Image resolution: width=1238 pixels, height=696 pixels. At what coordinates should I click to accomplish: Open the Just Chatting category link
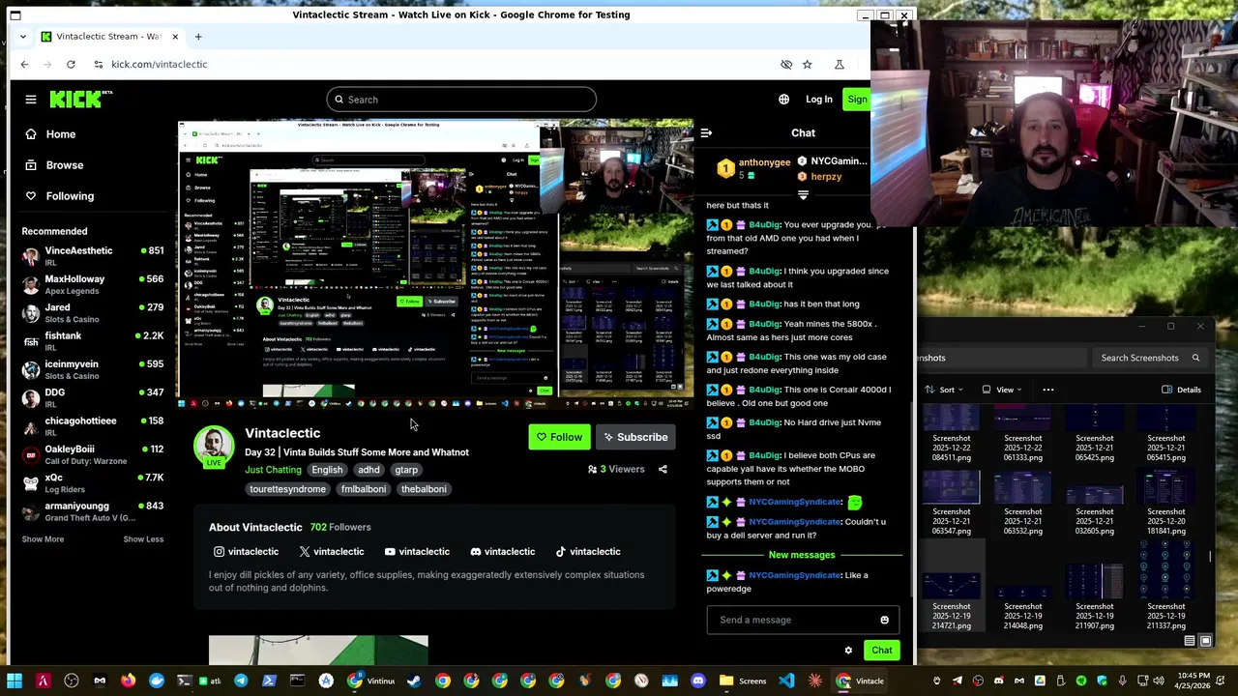tap(273, 470)
